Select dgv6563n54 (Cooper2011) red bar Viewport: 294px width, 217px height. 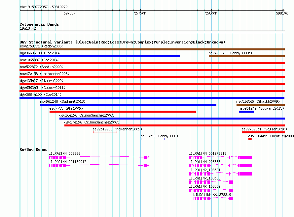click(152, 91)
